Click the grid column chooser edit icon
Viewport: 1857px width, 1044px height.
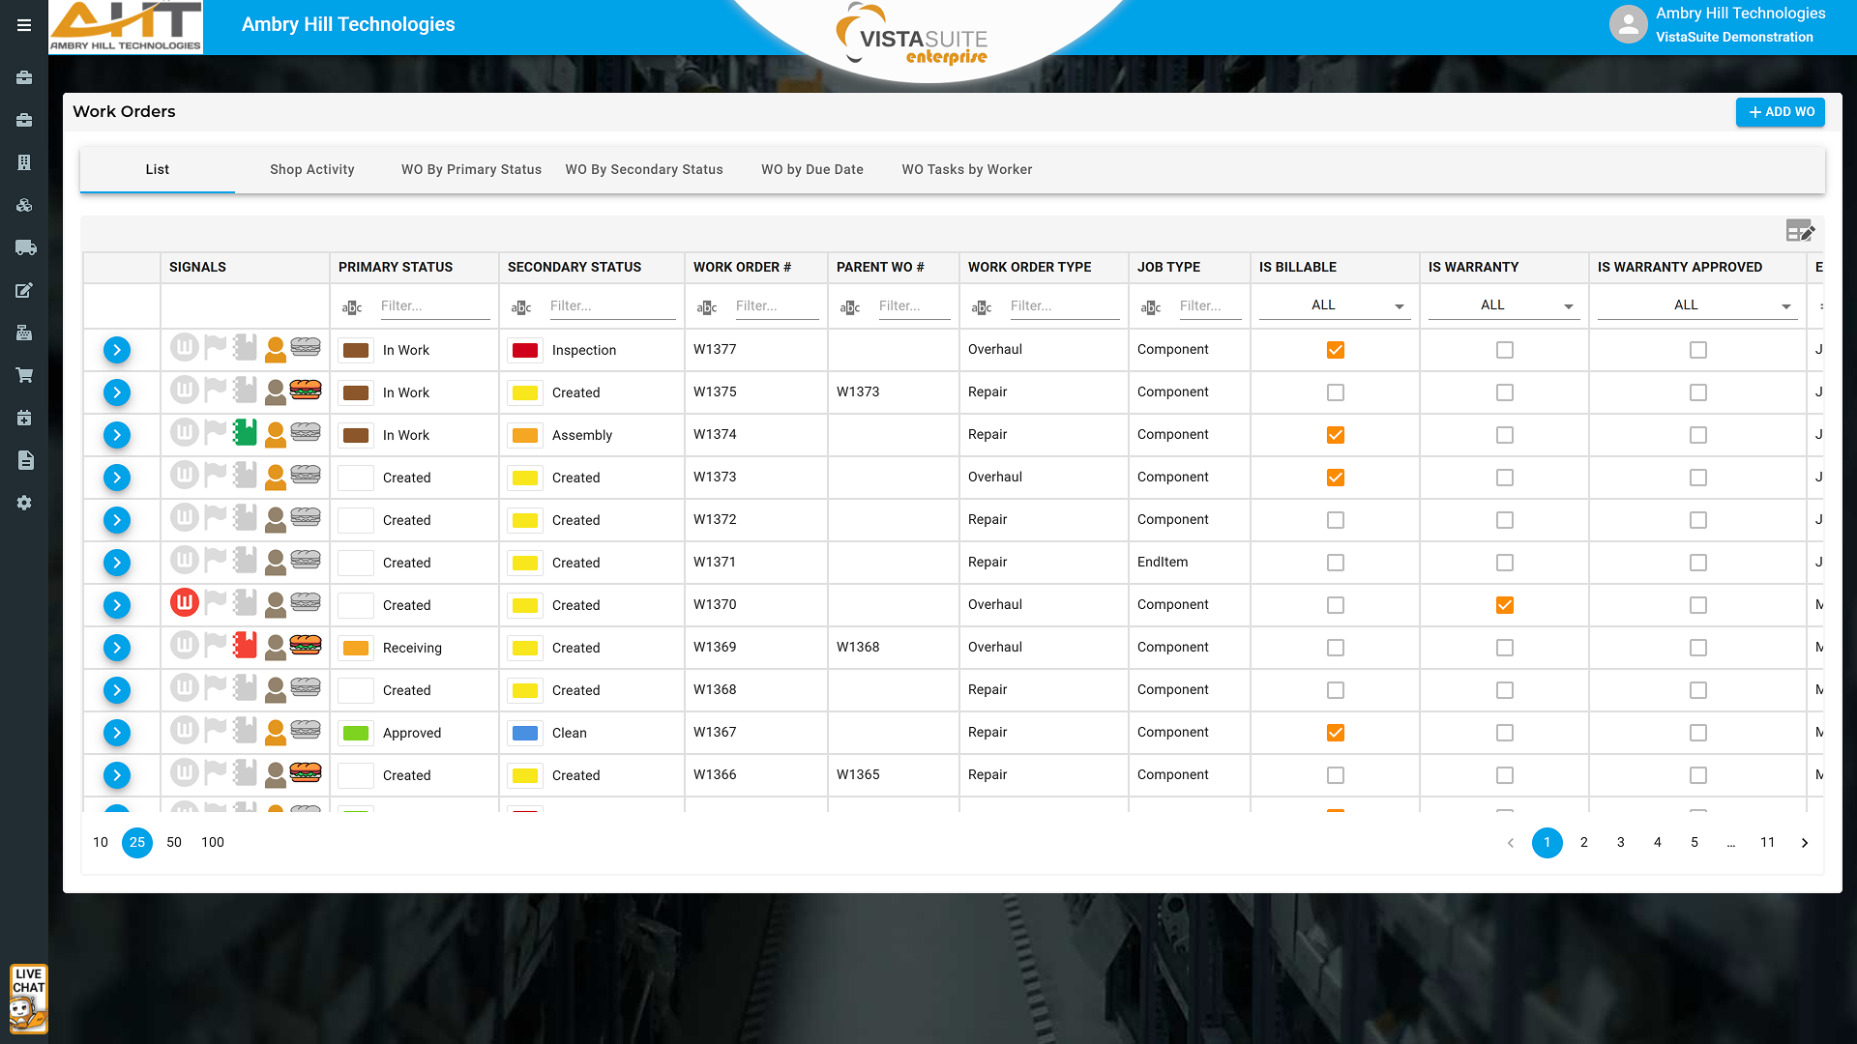(1800, 231)
